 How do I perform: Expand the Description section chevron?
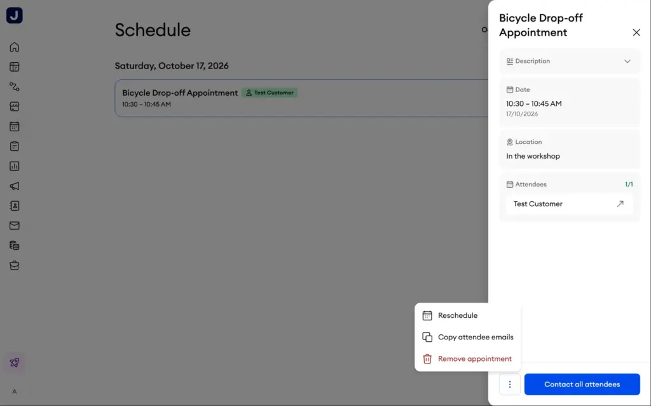[627, 62]
